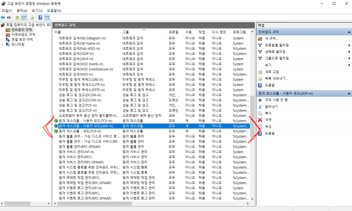Viewport: 352px width, 211px height.
Task: Select 로컬 컴퓨터의 고급 보안 root tree node
Action: (28, 25)
